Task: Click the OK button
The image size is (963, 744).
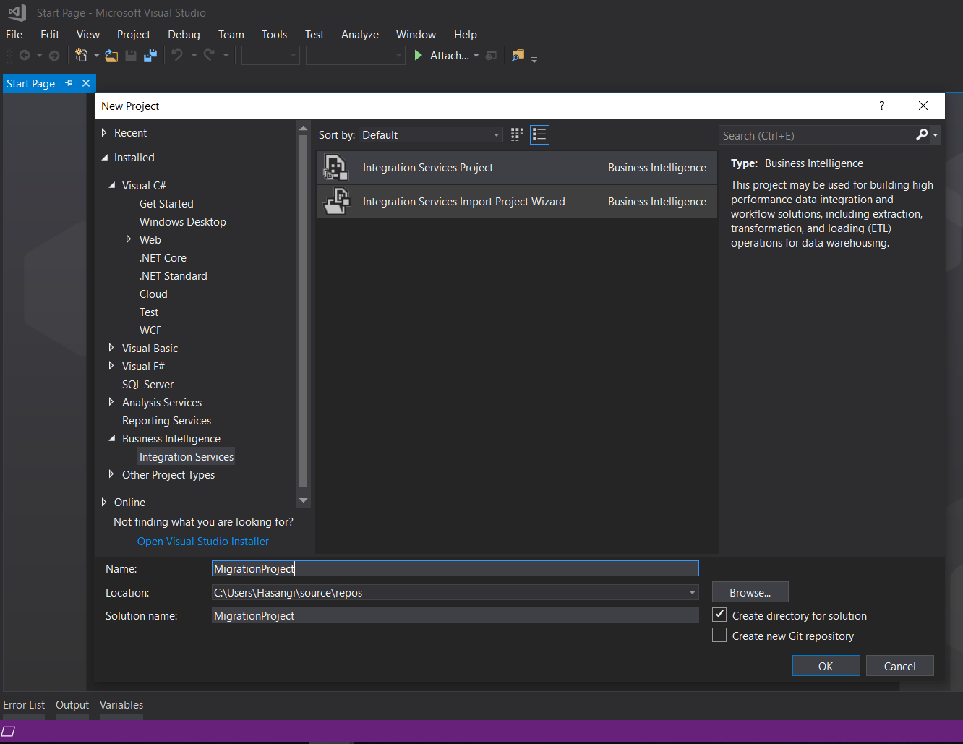Action: 826,666
